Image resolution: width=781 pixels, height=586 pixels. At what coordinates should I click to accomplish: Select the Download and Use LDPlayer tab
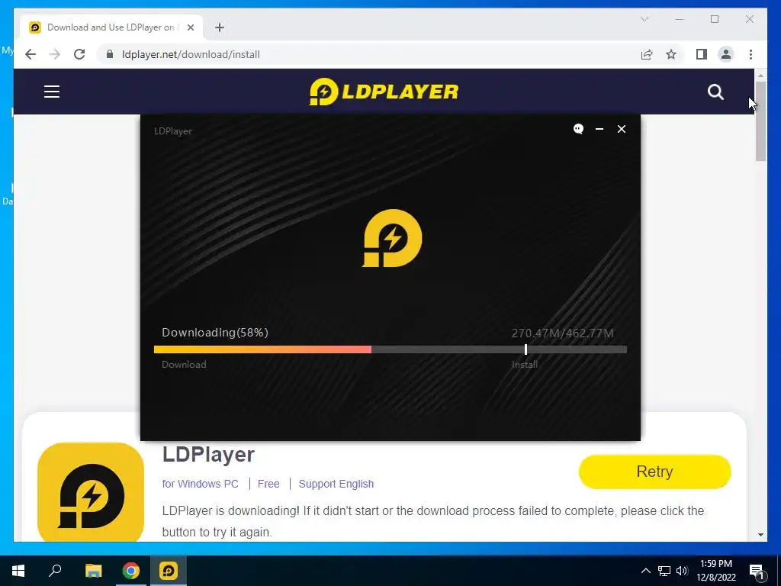pos(111,27)
